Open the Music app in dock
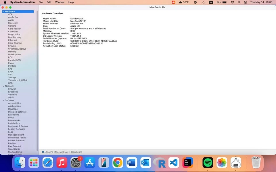276x172 pixels. 62,163
